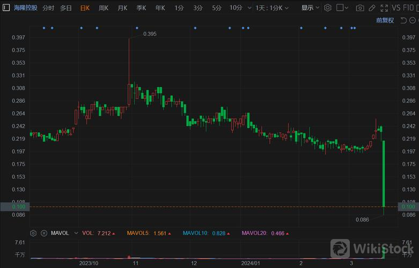Open chart settings gear in top toolbar
The height and width of the screenshot is (268, 419).
click(327, 8)
